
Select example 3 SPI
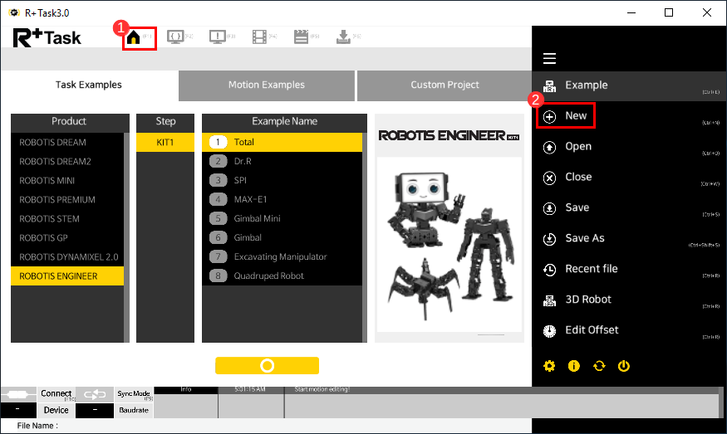pyautogui.click(x=282, y=180)
